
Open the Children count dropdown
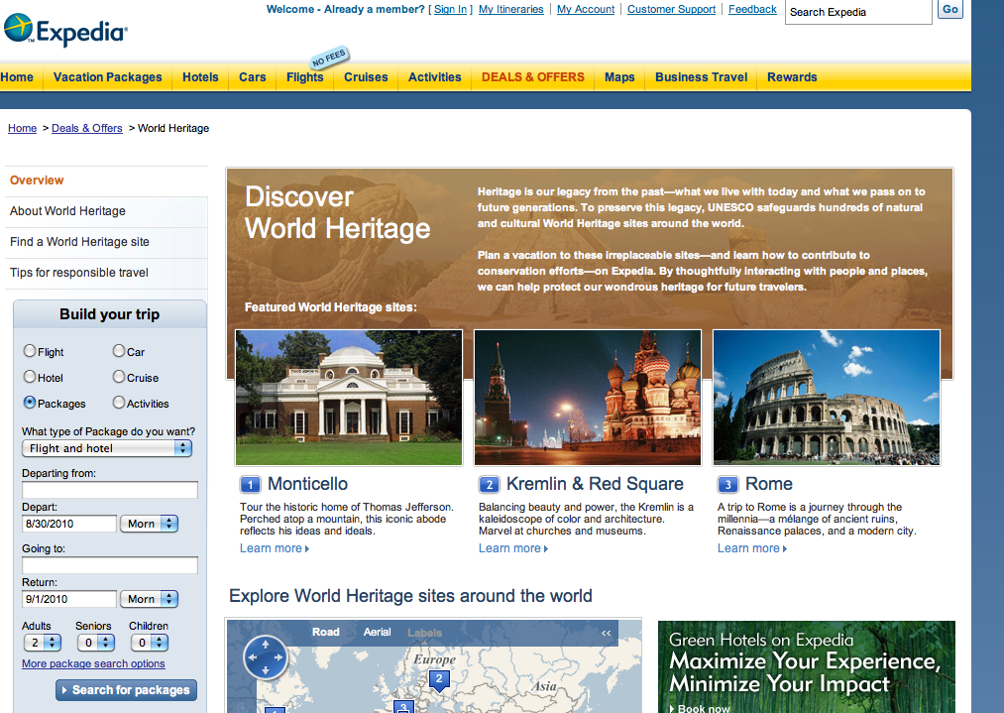coord(150,643)
